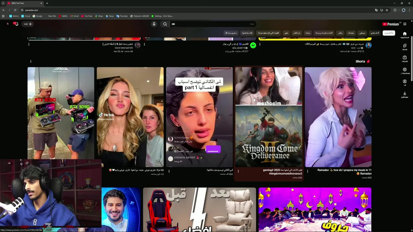Screen dimensions: 413x232
Task: Open a new tab with plus button
Action: 47,3
